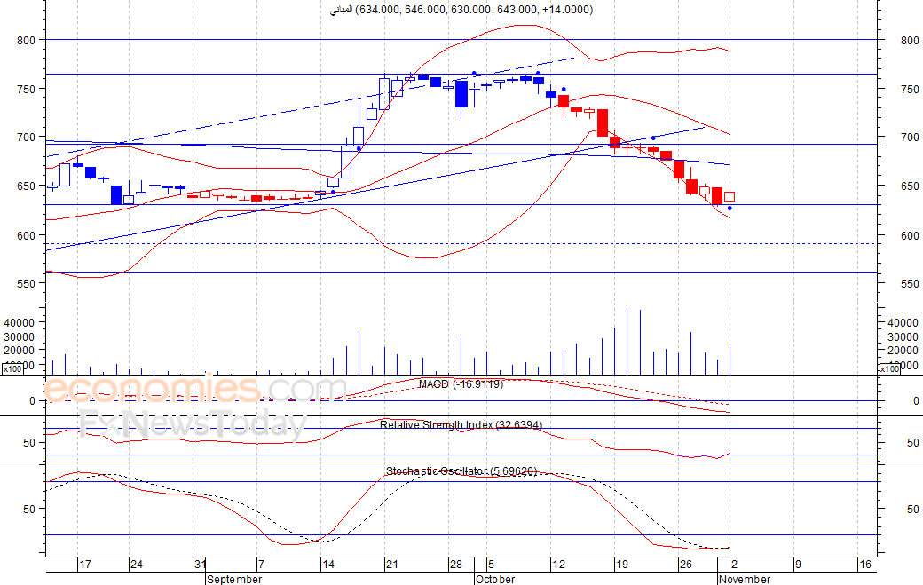The width and height of the screenshot is (923, 585).
Task: Click the 750 label on the right price axis
Action: 910,90
